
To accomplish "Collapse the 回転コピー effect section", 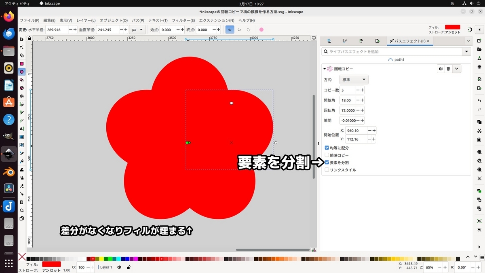I will coord(325,68).
